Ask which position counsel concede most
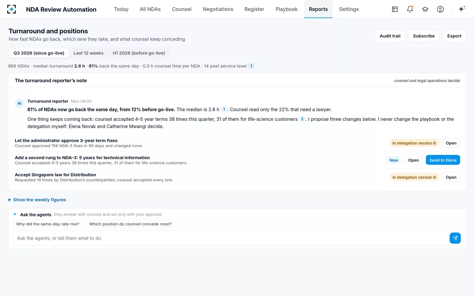This screenshot has height=296, width=475. tap(130, 224)
